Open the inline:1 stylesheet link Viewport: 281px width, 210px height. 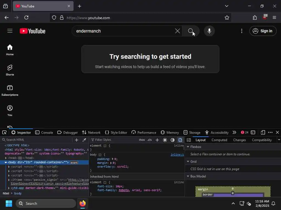tap(177, 155)
